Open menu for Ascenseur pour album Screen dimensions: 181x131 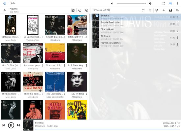pyautogui.click(x=42, y=65)
